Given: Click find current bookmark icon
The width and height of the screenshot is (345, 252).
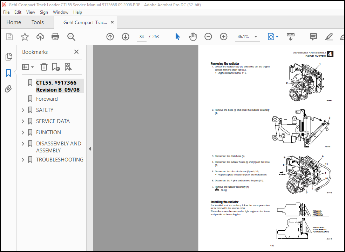Looking at the screenshot, I should (68, 67).
